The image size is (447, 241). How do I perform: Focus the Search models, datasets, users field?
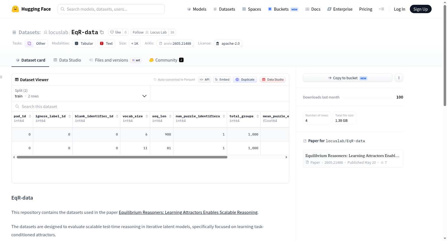pyautogui.click(x=111, y=9)
